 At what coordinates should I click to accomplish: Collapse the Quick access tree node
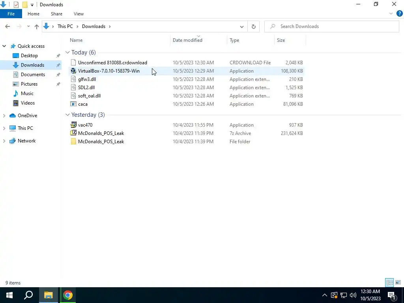(4, 46)
